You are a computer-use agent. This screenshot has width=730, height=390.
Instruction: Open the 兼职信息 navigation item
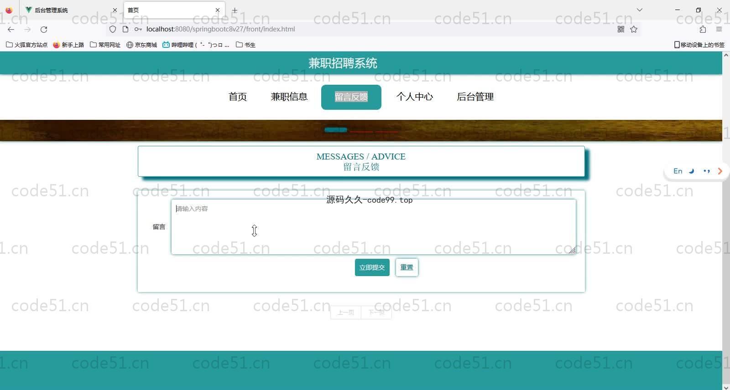click(x=289, y=97)
